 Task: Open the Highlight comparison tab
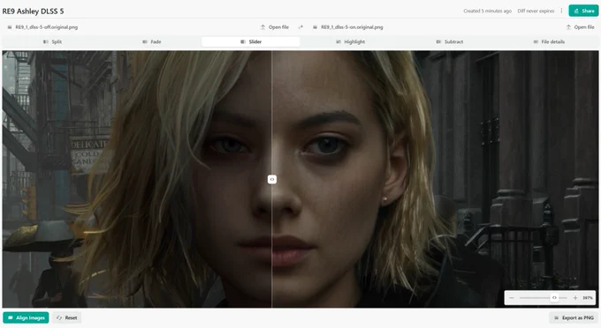(350, 41)
